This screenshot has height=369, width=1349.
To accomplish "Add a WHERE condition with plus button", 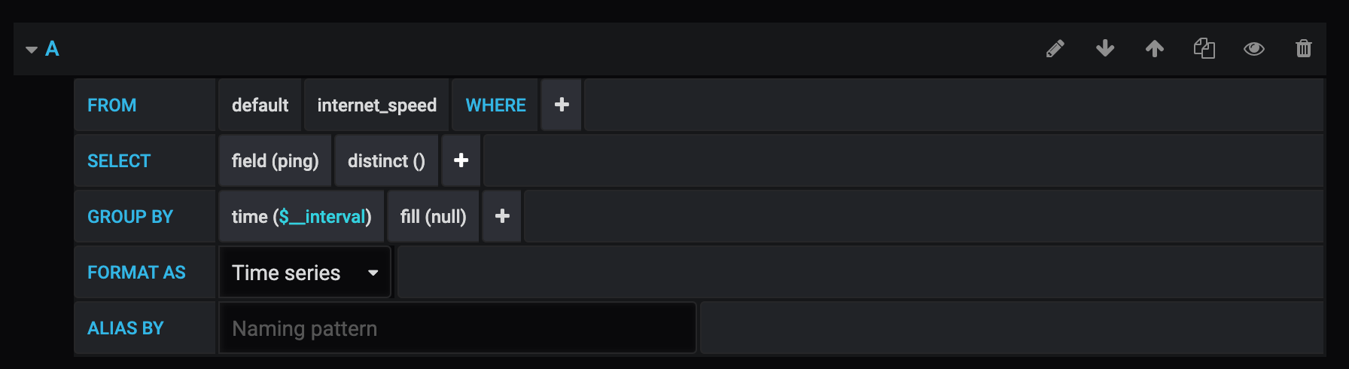I will pyautogui.click(x=562, y=105).
